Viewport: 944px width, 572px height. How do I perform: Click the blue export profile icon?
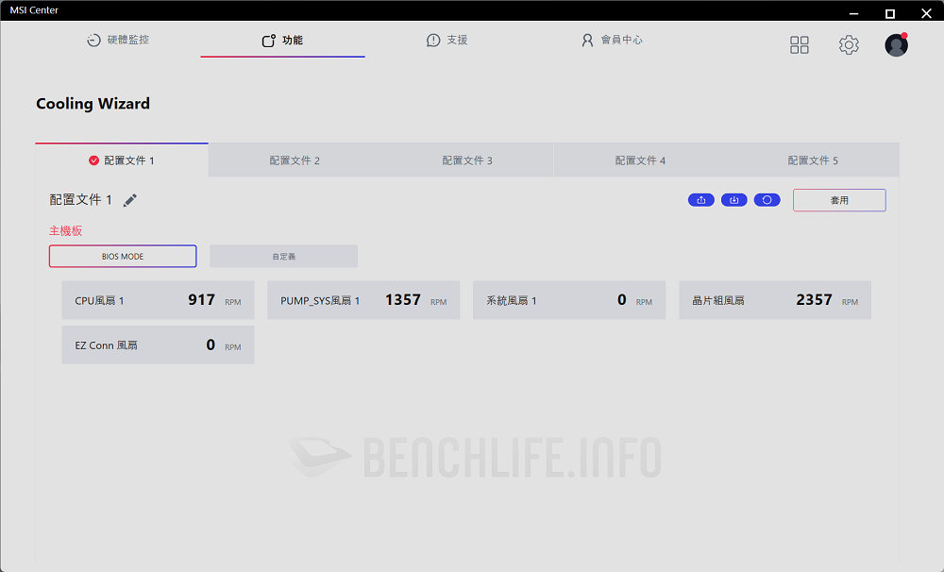[x=701, y=200]
